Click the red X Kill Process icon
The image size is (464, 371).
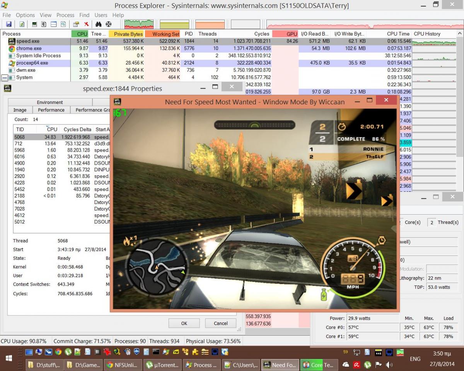[86, 24]
